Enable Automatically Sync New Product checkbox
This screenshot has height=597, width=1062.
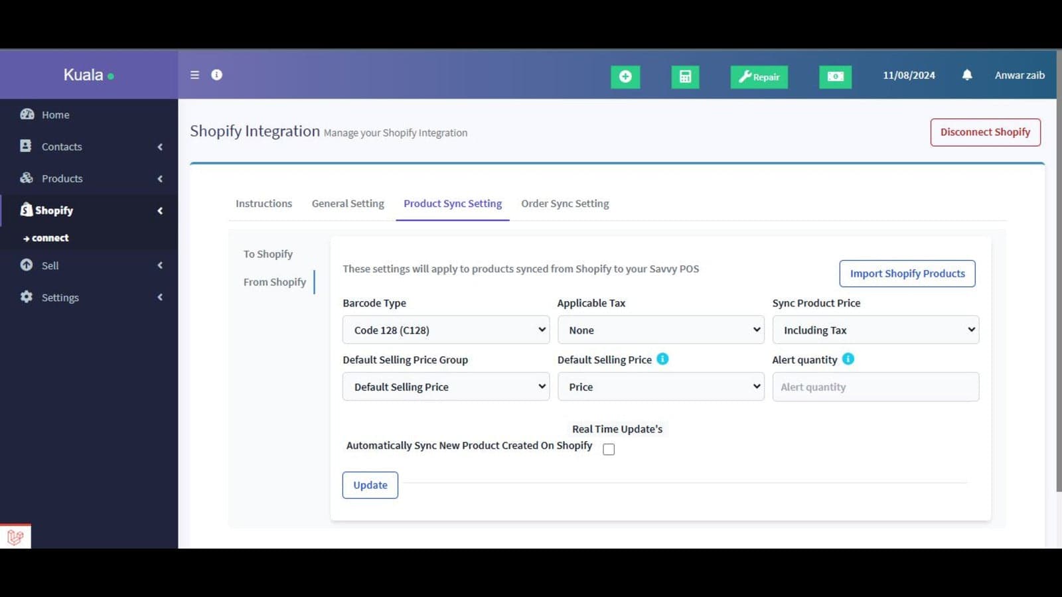(609, 450)
